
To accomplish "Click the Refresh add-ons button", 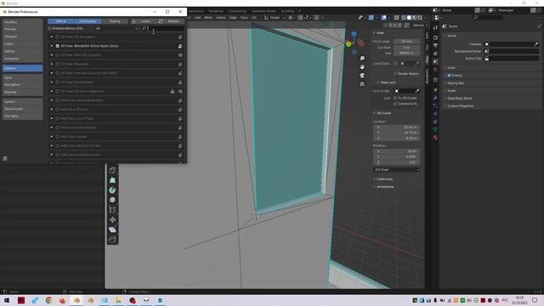I will point(171,21).
